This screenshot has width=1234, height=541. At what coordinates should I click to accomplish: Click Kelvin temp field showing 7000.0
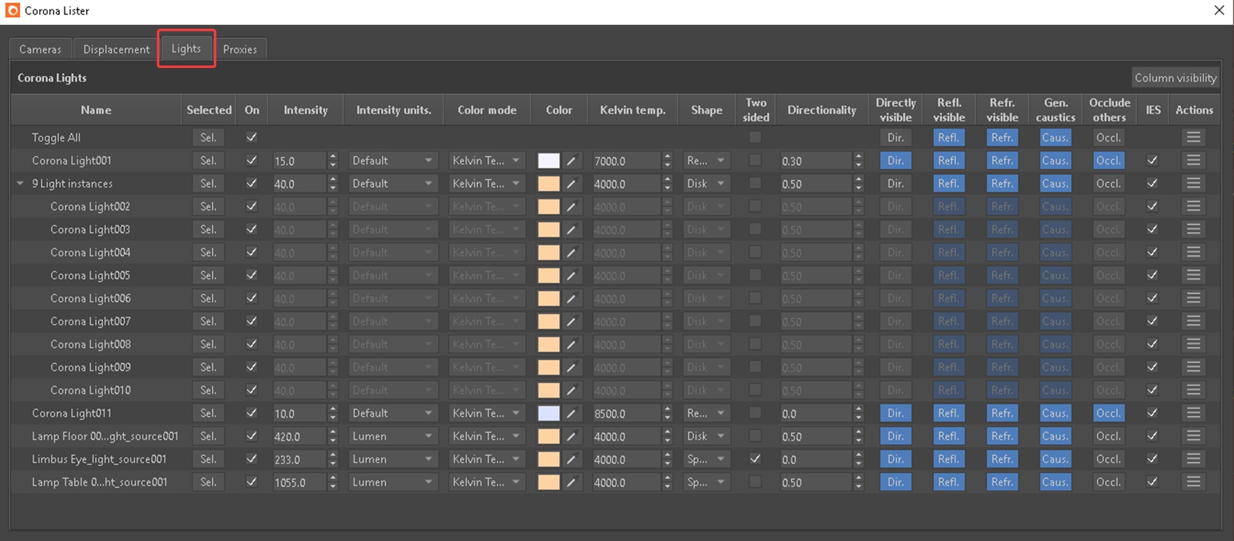tap(626, 161)
